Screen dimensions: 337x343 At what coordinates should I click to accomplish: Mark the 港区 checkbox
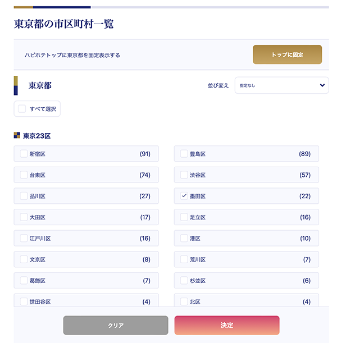tap(184, 239)
